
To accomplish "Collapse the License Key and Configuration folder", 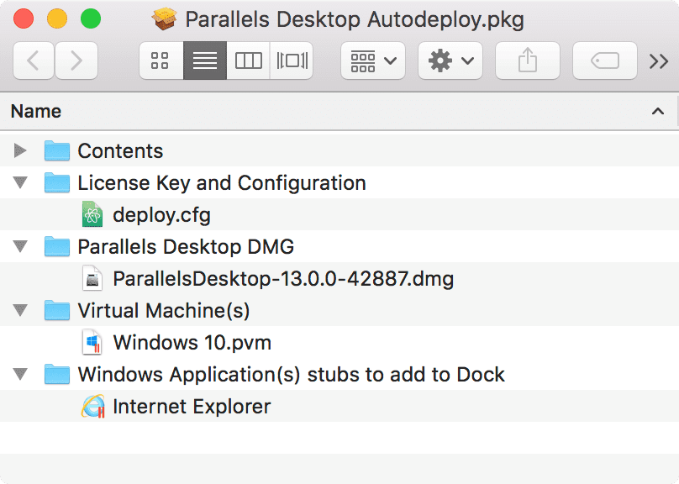I will pos(20,182).
